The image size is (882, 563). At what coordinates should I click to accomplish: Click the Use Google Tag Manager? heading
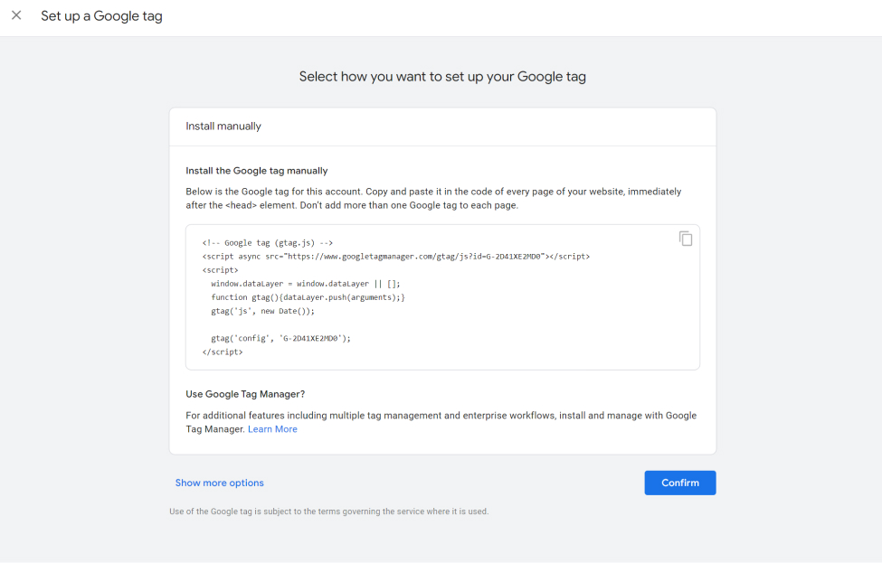click(245, 394)
